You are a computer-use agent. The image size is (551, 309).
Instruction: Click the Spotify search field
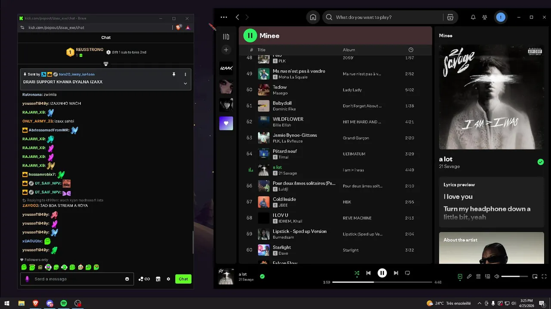point(383,17)
